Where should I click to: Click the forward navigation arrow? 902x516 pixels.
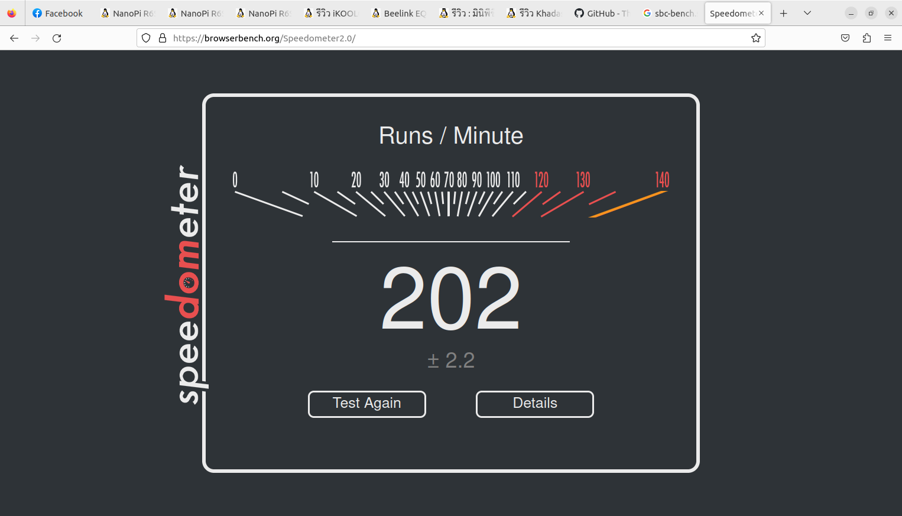pos(35,38)
